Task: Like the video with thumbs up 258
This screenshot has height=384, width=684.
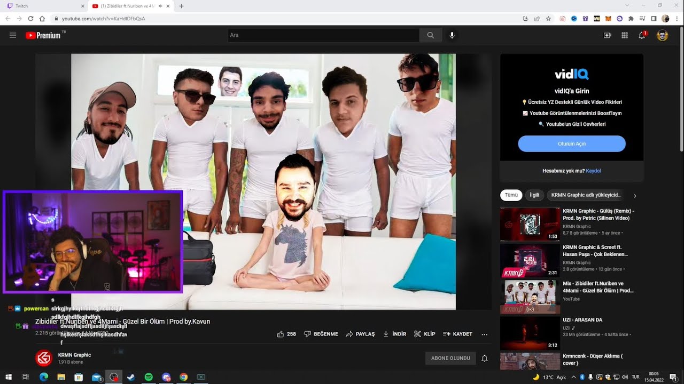Action: pyautogui.click(x=286, y=334)
